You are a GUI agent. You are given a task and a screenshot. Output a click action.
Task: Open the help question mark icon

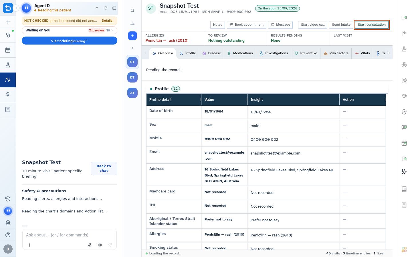tap(8, 235)
